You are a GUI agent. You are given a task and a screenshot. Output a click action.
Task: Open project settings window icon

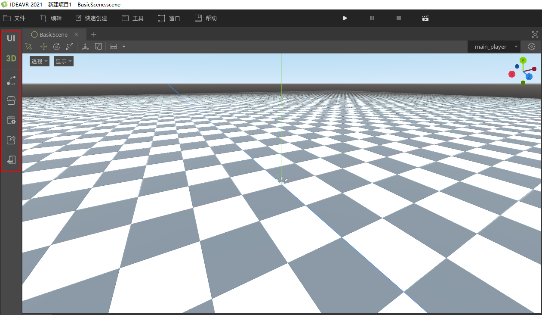(11, 120)
